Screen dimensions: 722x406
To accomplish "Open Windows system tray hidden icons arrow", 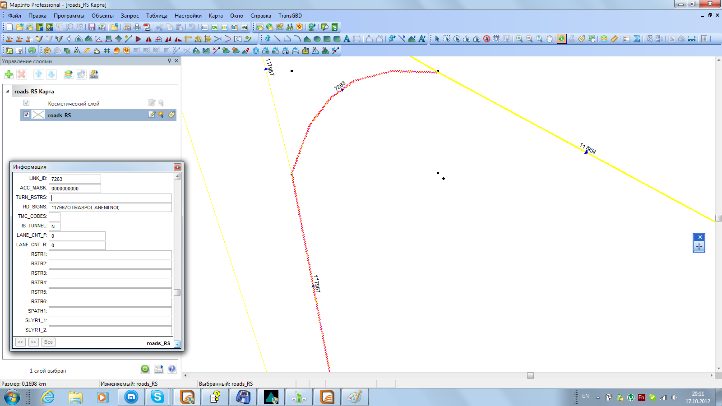I will click(x=598, y=397).
